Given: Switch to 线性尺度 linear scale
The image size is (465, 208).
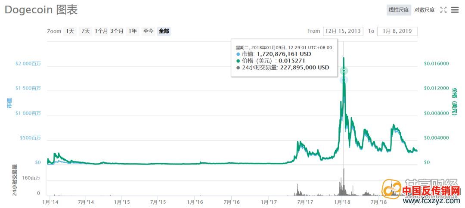Looking at the screenshot, I should pyautogui.click(x=399, y=10).
